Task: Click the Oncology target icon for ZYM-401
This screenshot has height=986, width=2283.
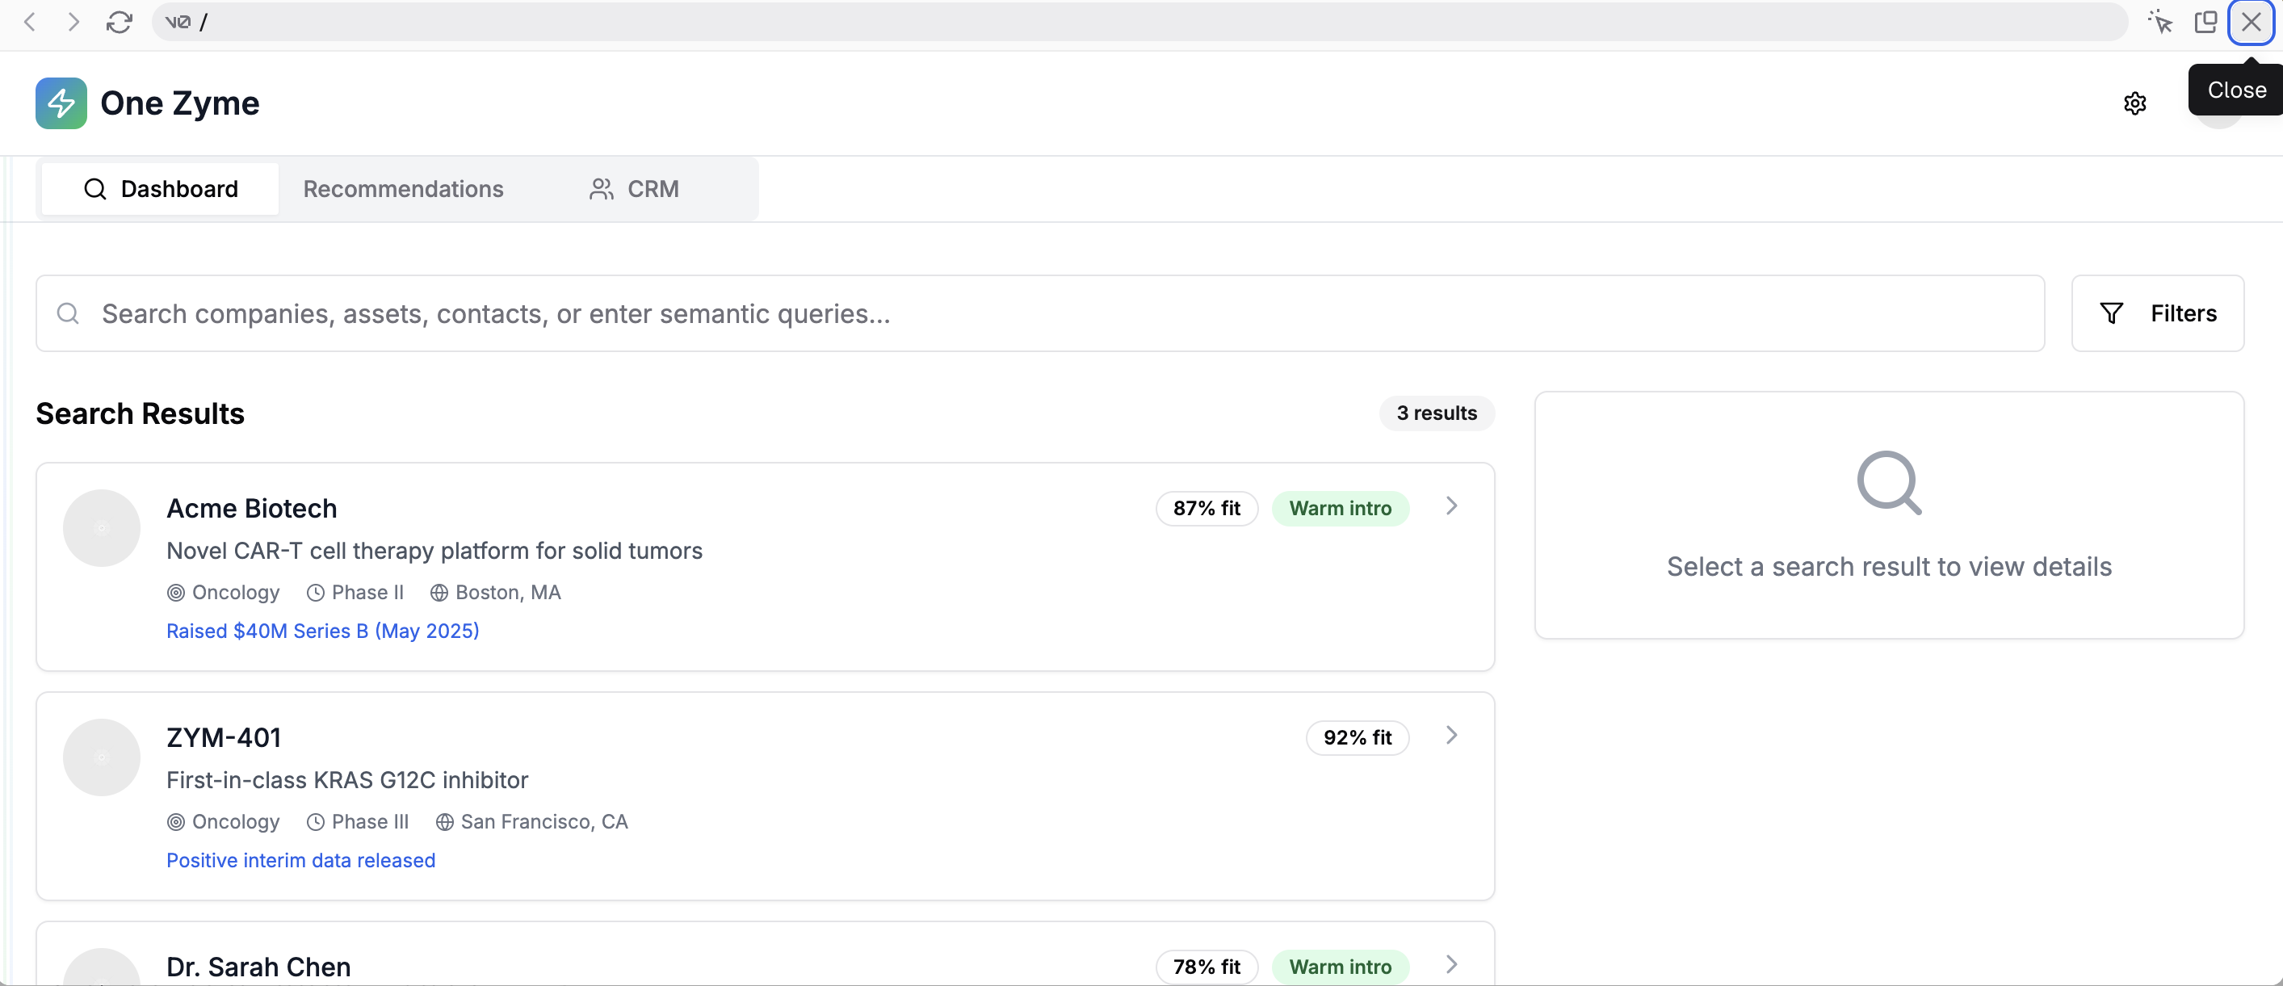Action: [x=175, y=822]
